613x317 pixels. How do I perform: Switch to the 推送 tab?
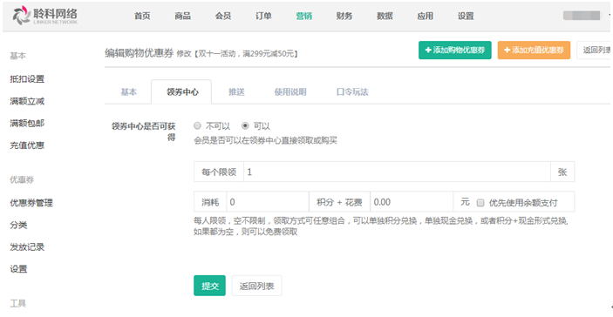tap(236, 92)
